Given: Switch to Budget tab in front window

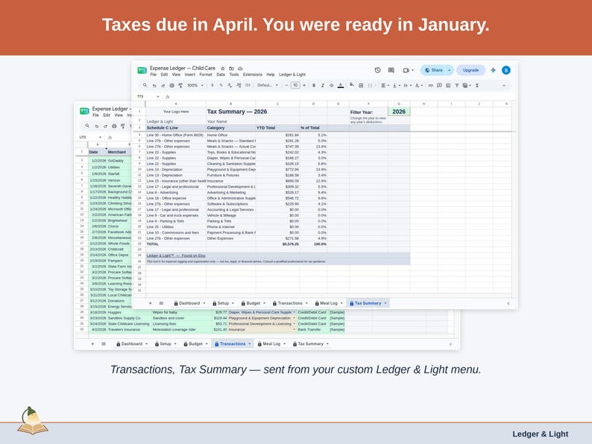Looking at the screenshot, I should (253, 303).
